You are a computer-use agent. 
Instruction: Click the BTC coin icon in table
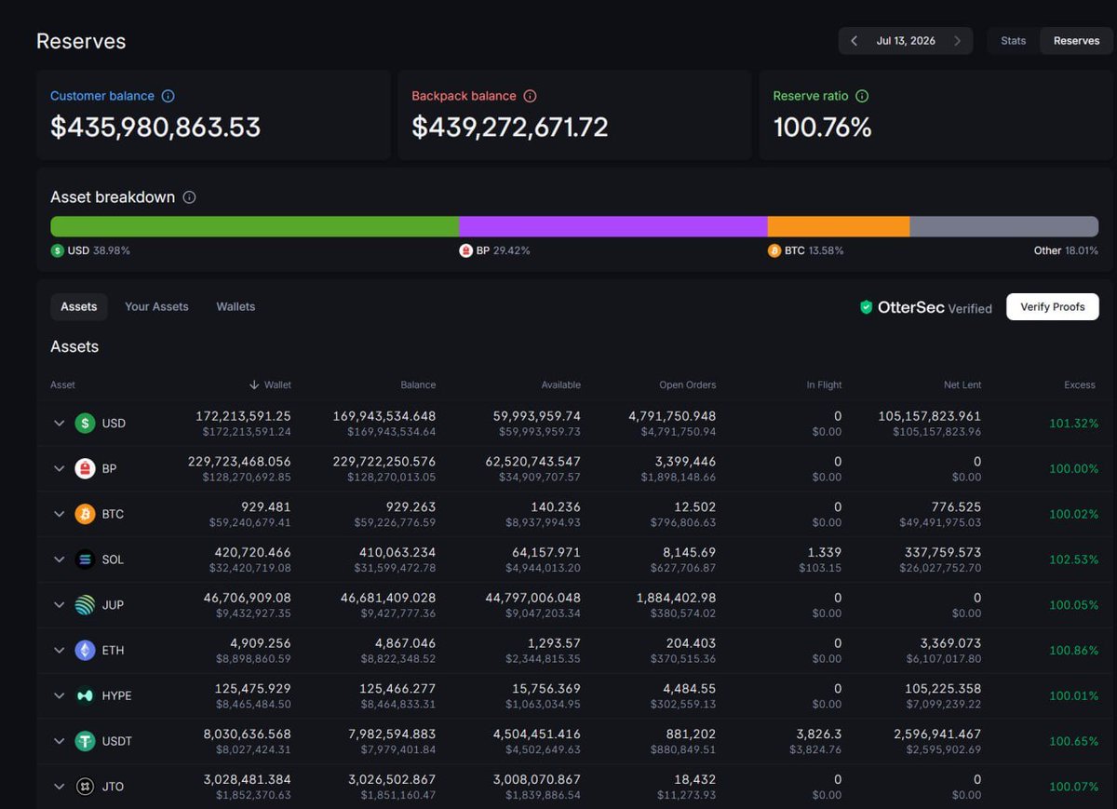coord(86,514)
